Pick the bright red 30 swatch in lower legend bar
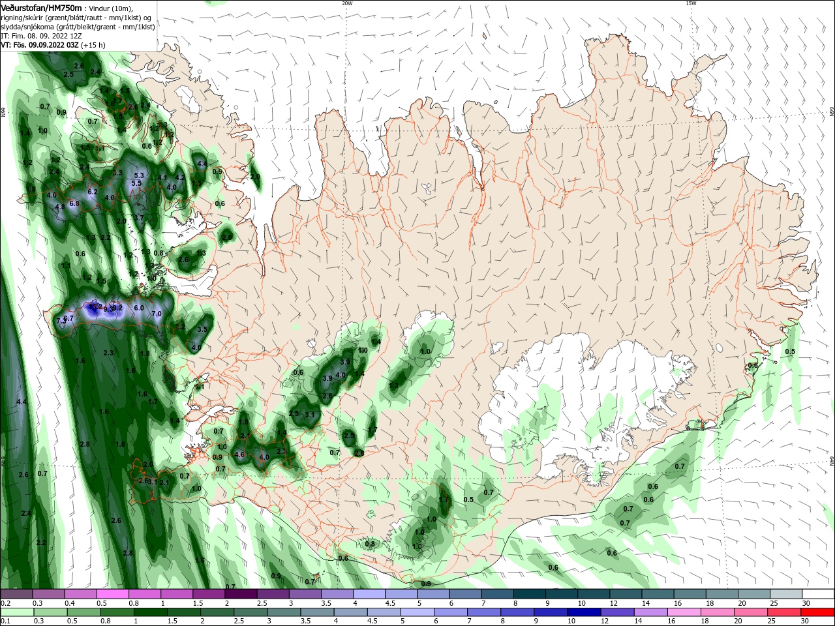The width and height of the screenshot is (835, 626). pyautogui.click(x=819, y=612)
